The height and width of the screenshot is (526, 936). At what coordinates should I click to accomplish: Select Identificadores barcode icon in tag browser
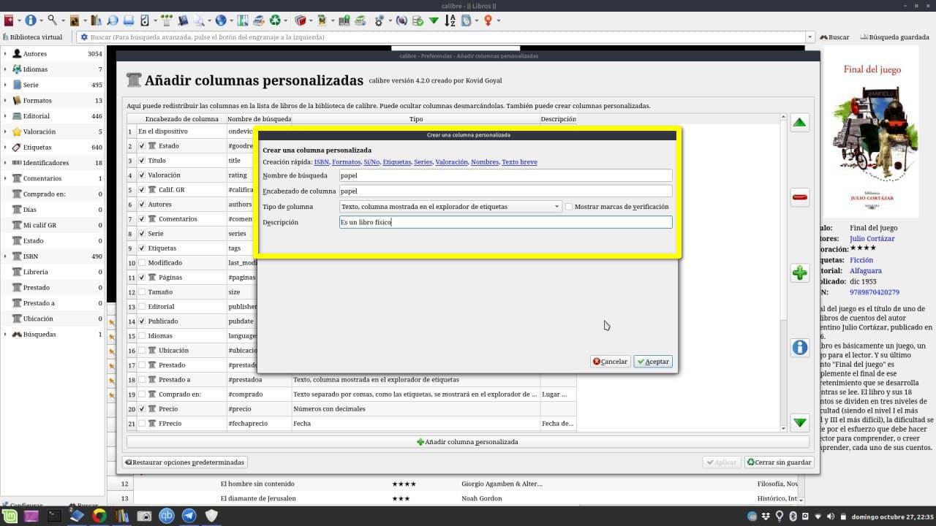tap(17, 163)
